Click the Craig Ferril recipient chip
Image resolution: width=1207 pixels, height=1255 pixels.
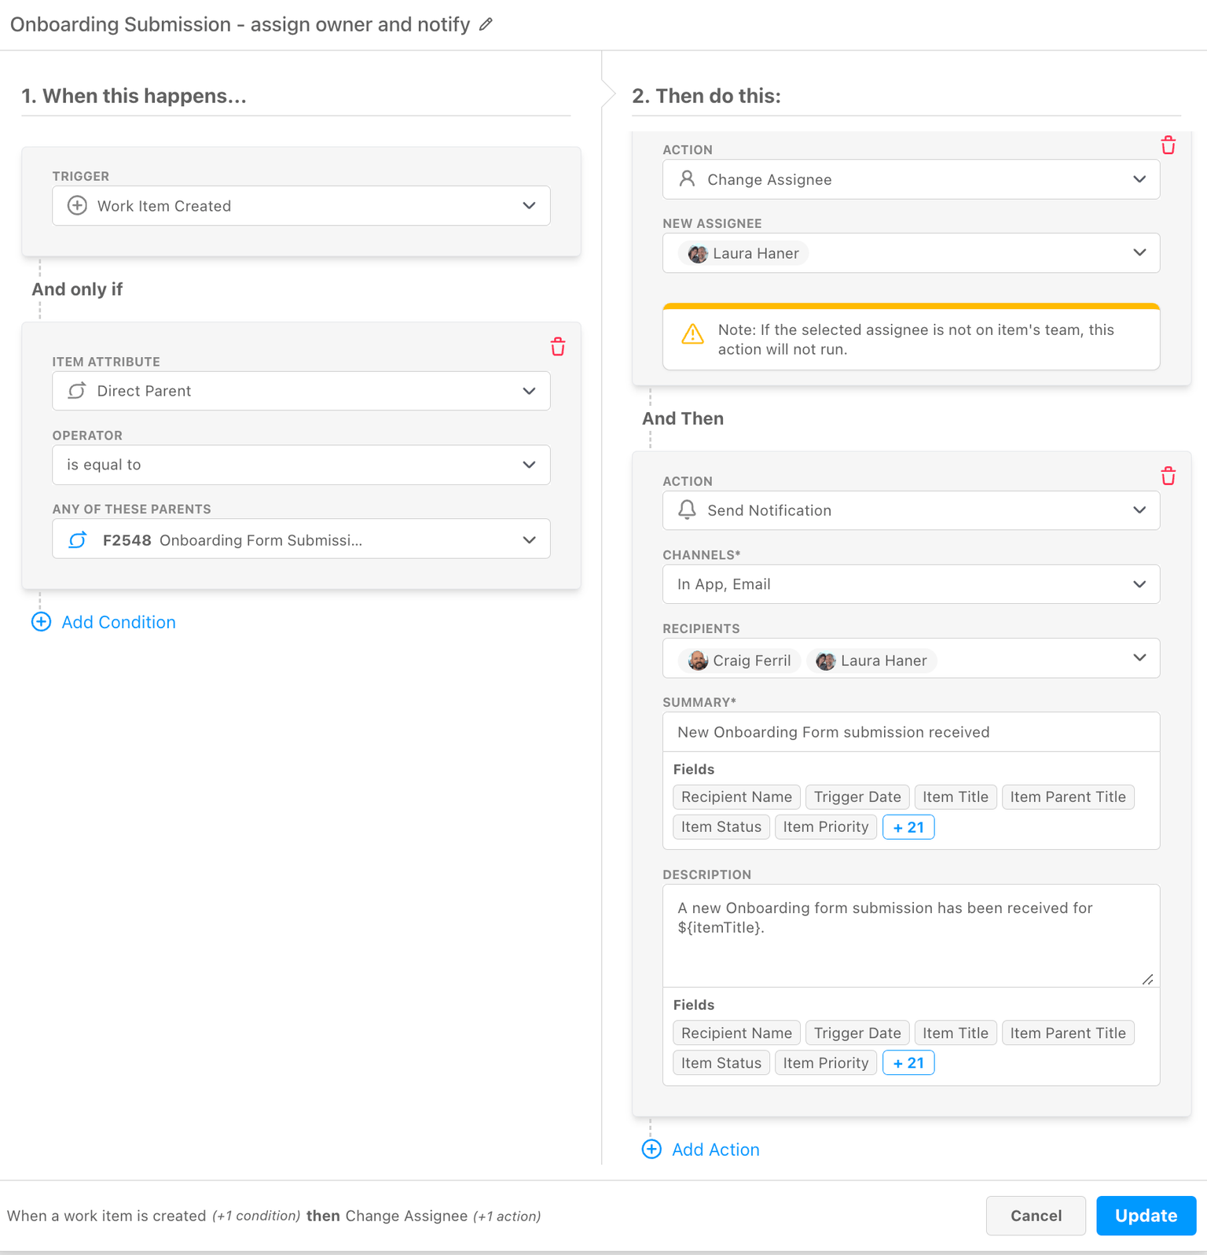click(x=739, y=661)
